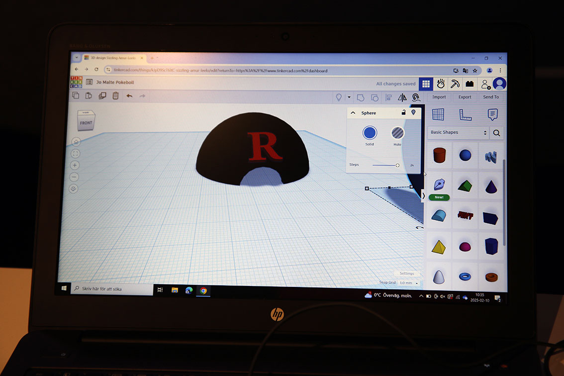Click the Send To button
This screenshot has height=376, width=564.
point(491,97)
